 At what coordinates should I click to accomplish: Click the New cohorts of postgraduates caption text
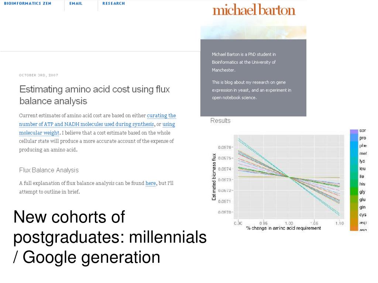point(110,237)
